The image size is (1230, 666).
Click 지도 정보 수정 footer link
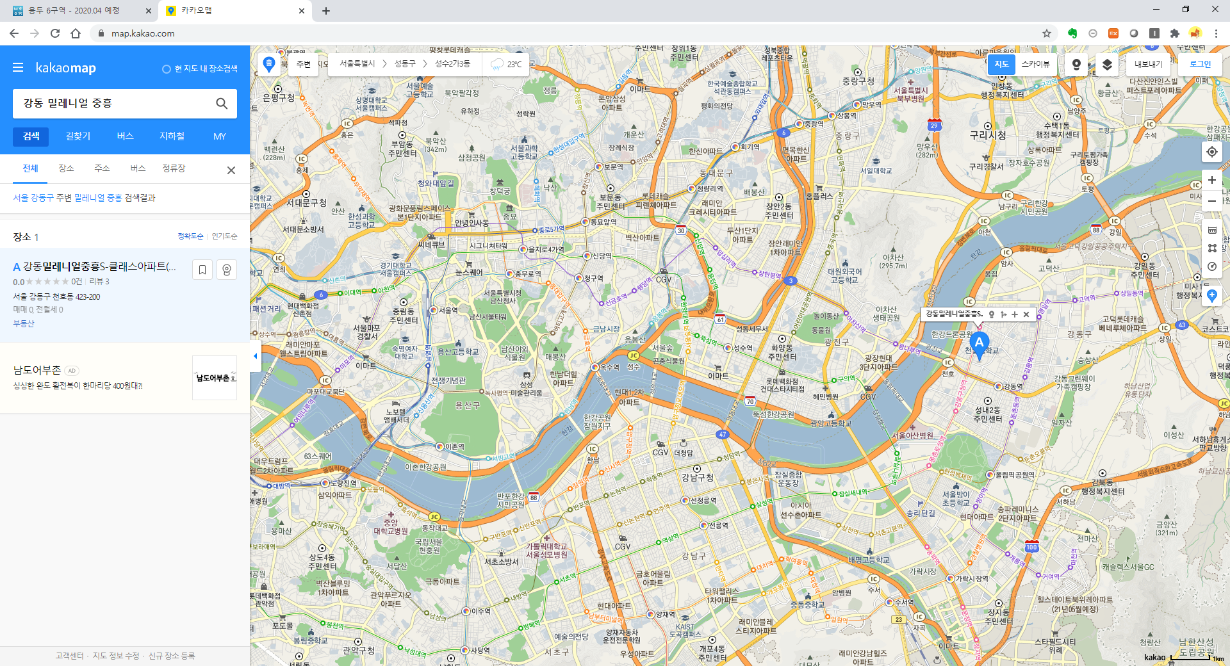(116, 656)
